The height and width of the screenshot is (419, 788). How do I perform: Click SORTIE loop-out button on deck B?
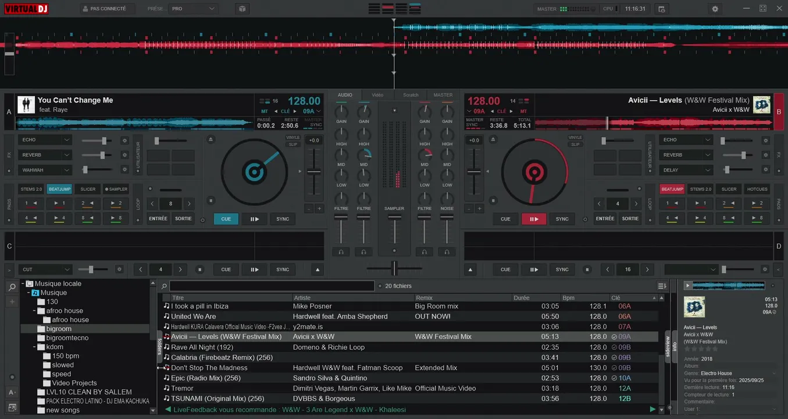pos(630,219)
